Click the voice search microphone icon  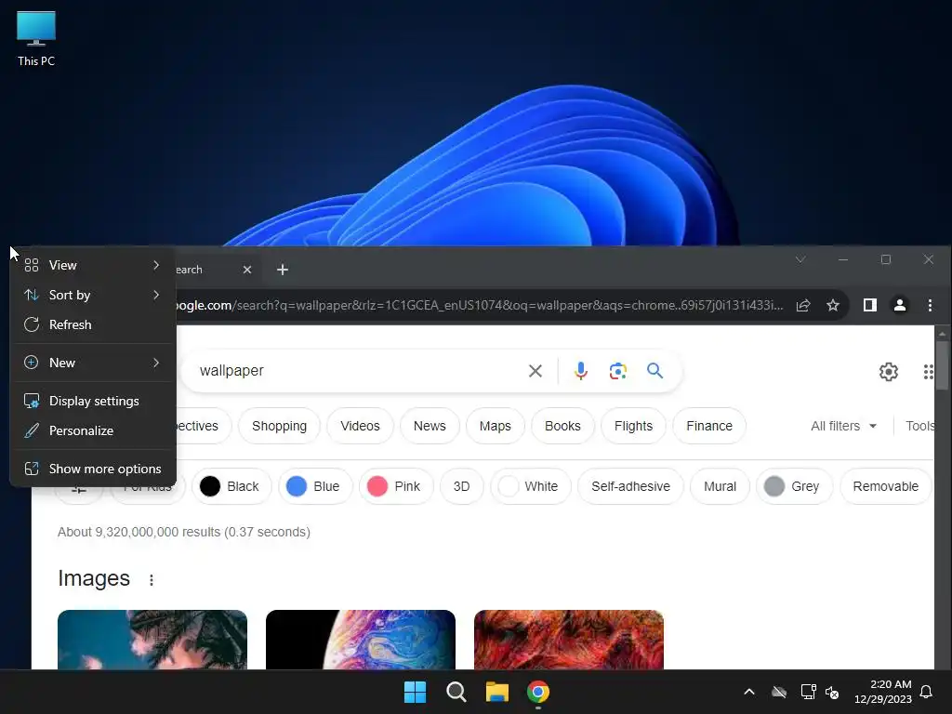[580, 370]
